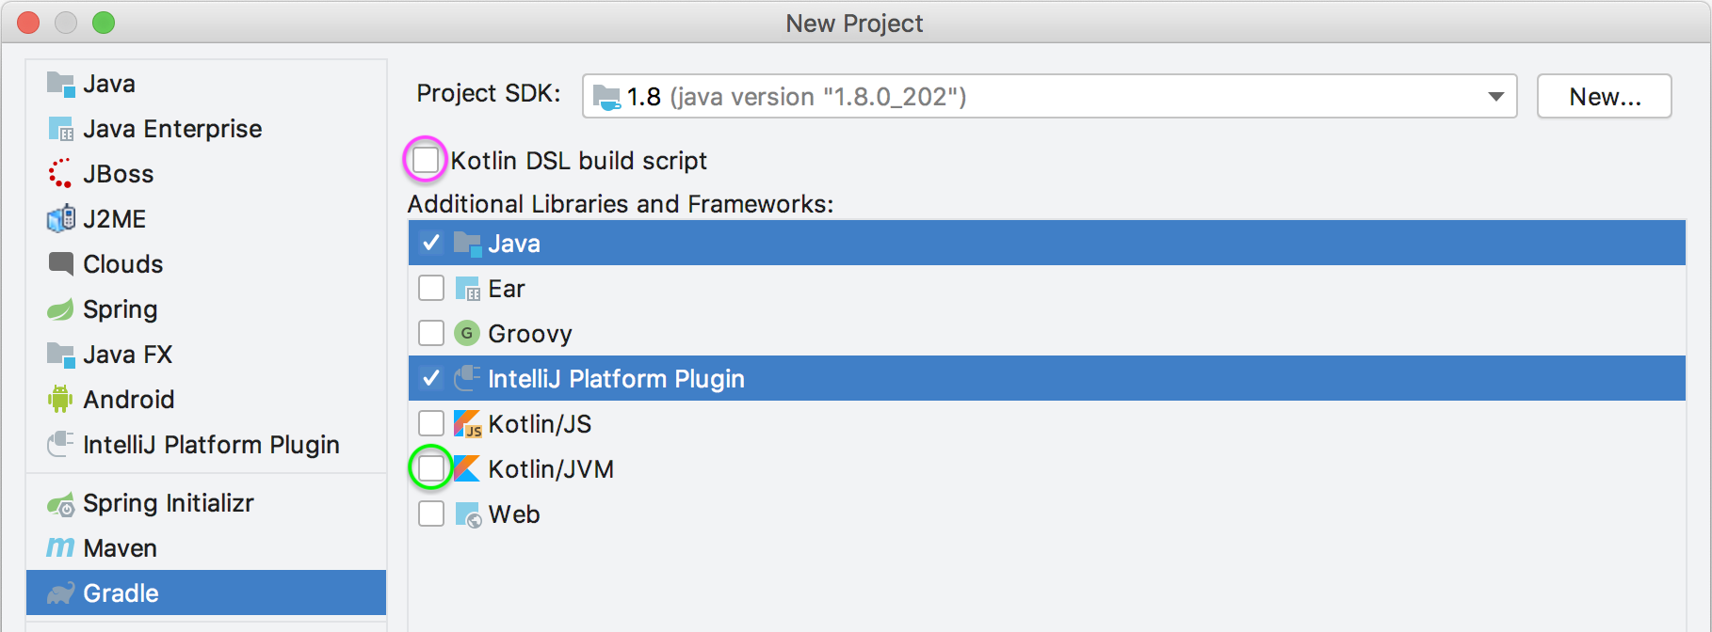Select the Java project type icon
The image size is (1712, 632).
click(60, 84)
